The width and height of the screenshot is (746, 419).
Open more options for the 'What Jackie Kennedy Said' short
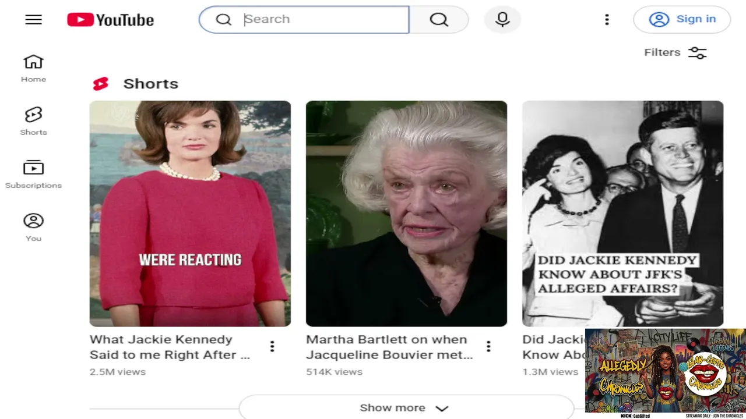coord(272,347)
